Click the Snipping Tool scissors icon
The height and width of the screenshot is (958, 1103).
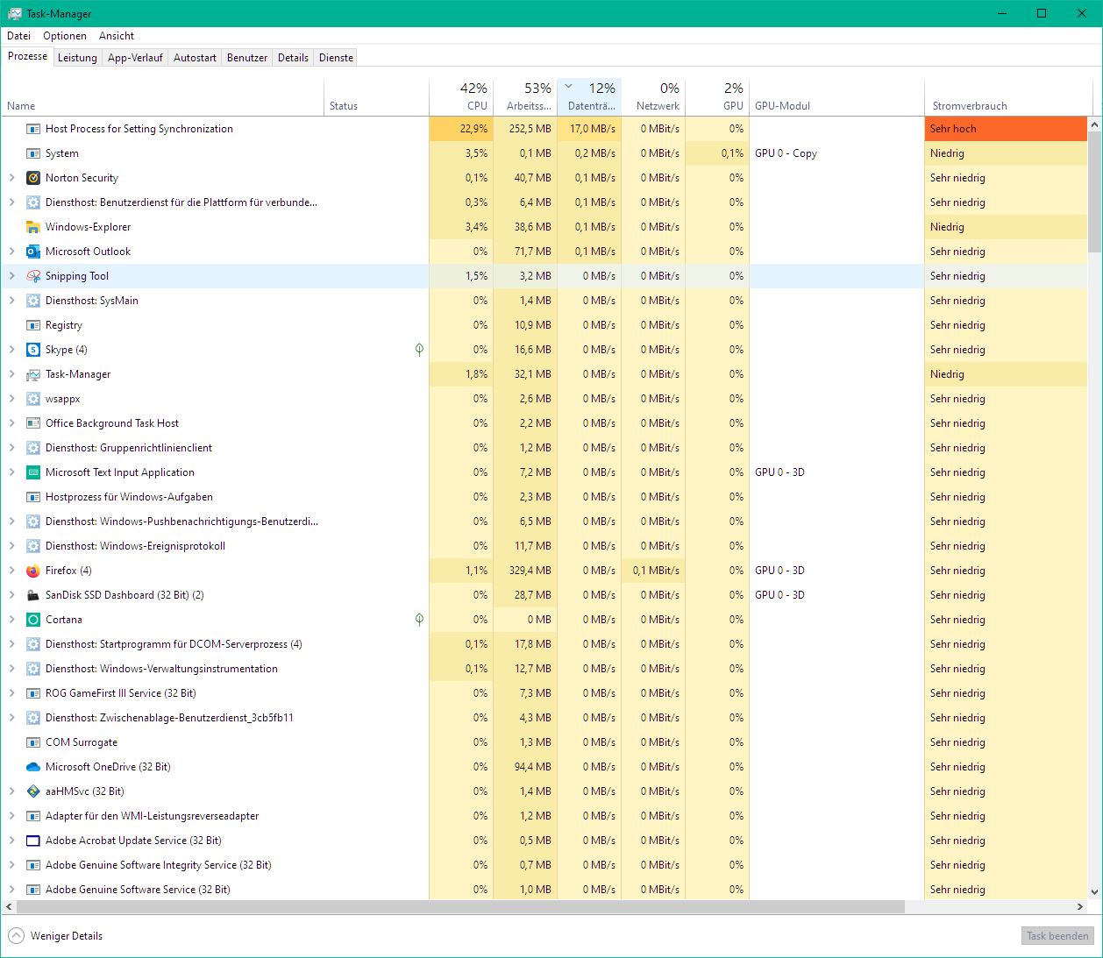point(33,276)
